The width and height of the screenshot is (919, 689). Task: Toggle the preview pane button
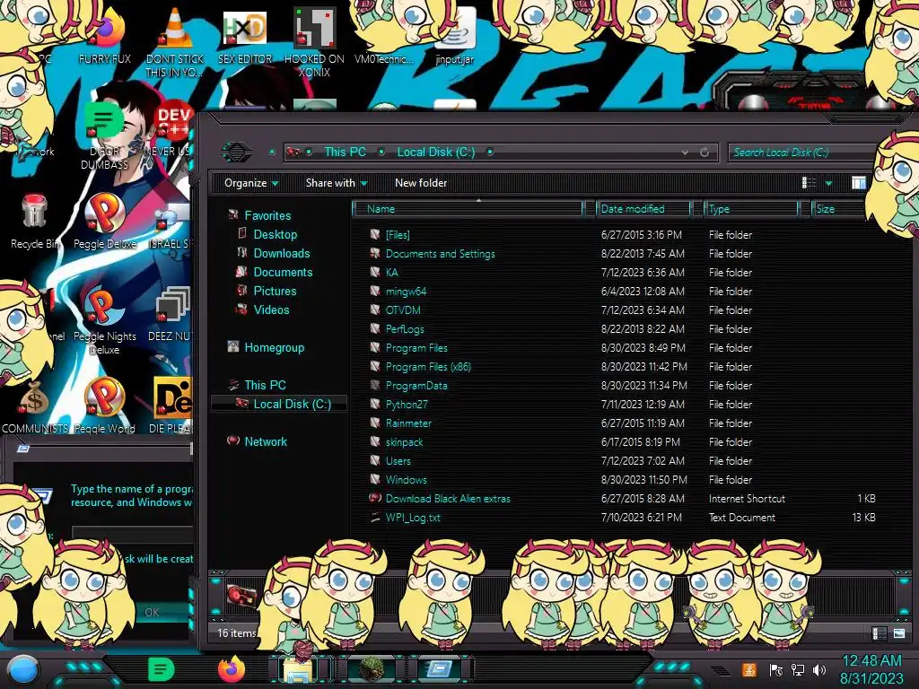tap(858, 183)
